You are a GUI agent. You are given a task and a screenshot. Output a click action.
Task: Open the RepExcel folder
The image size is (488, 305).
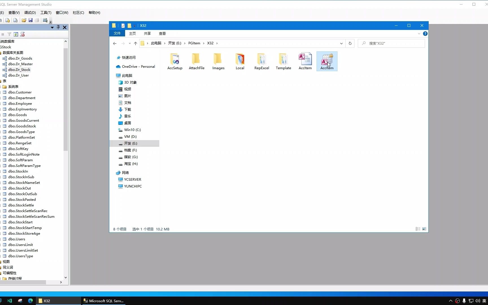click(262, 61)
